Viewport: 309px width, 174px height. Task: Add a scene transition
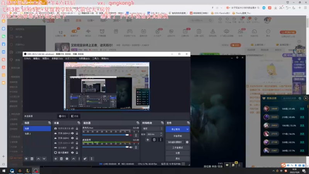point(148,140)
